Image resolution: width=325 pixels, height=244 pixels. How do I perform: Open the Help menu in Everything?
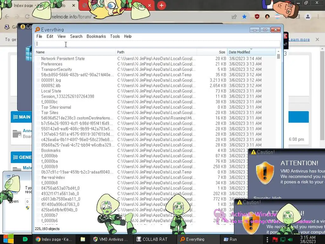(128, 36)
